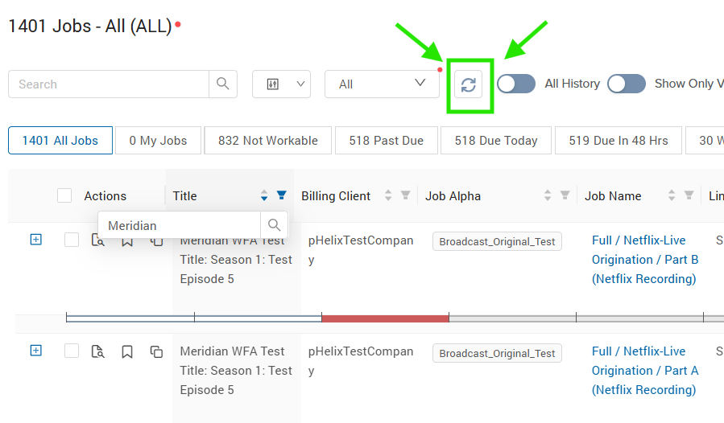Image resolution: width=724 pixels, height=423 pixels.
Task: Click Broadcast_Original_Test tag in Part A row
Action: click(497, 353)
